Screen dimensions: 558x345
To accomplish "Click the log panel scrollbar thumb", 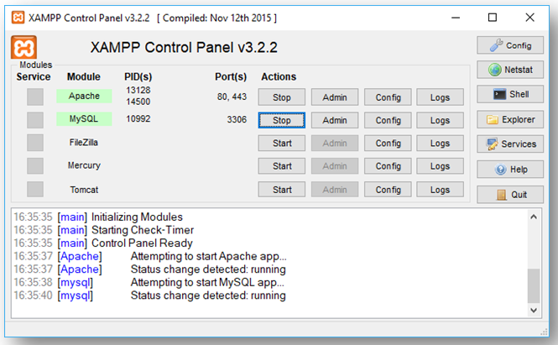I will coord(534,285).
